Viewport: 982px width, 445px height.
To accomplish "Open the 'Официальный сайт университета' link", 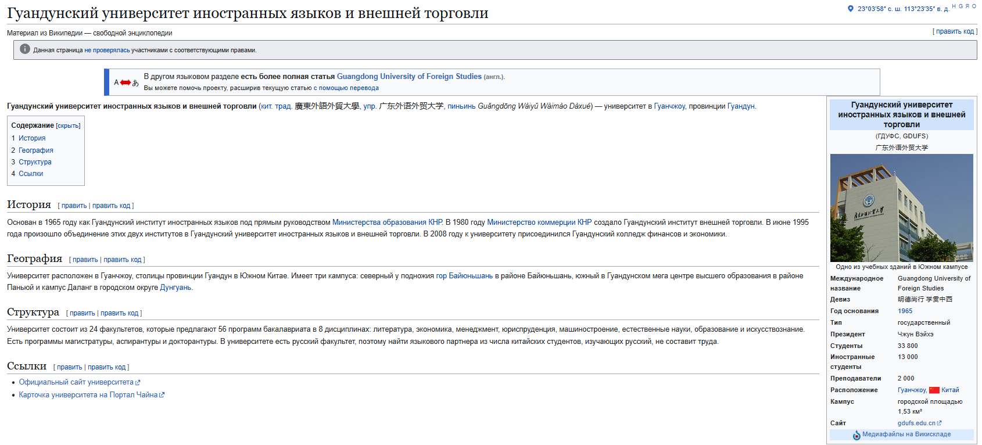I will [76, 382].
